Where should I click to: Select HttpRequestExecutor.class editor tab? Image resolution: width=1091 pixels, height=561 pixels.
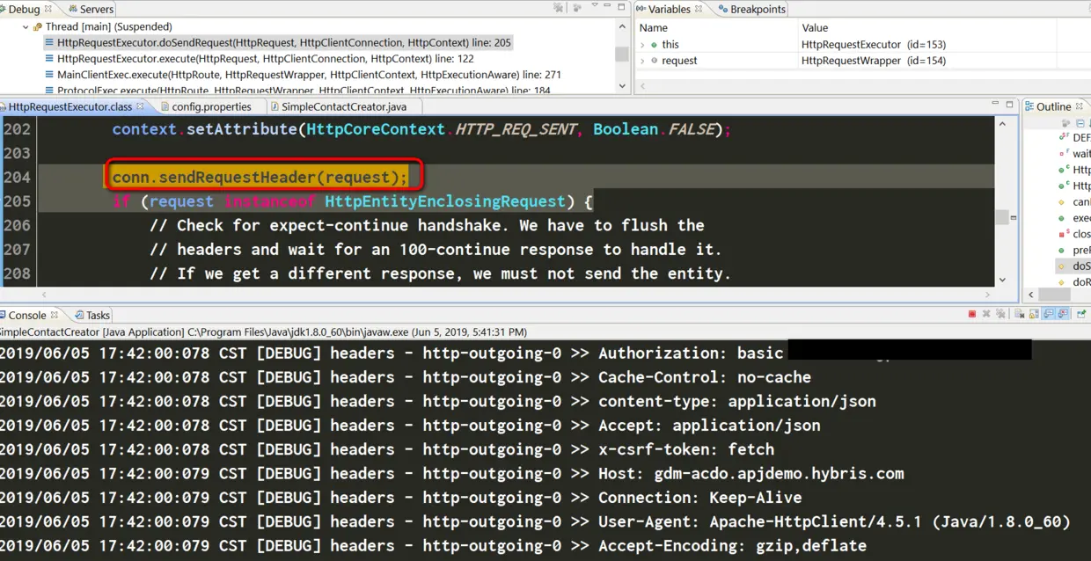(70, 106)
